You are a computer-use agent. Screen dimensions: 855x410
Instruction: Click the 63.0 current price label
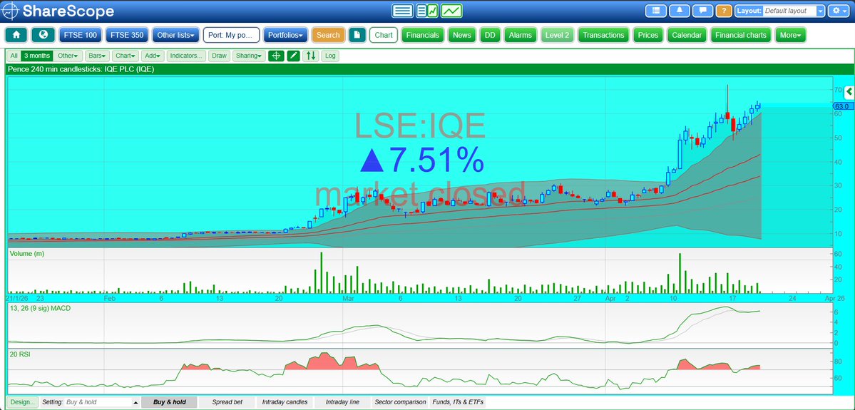click(x=841, y=106)
